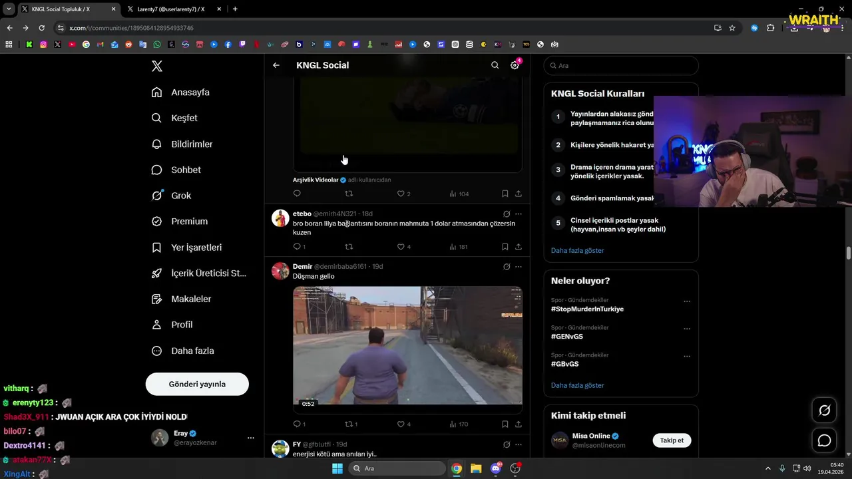Open the floating Grok button
The image size is (852, 479).
pyautogui.click(x=824, y=410)
